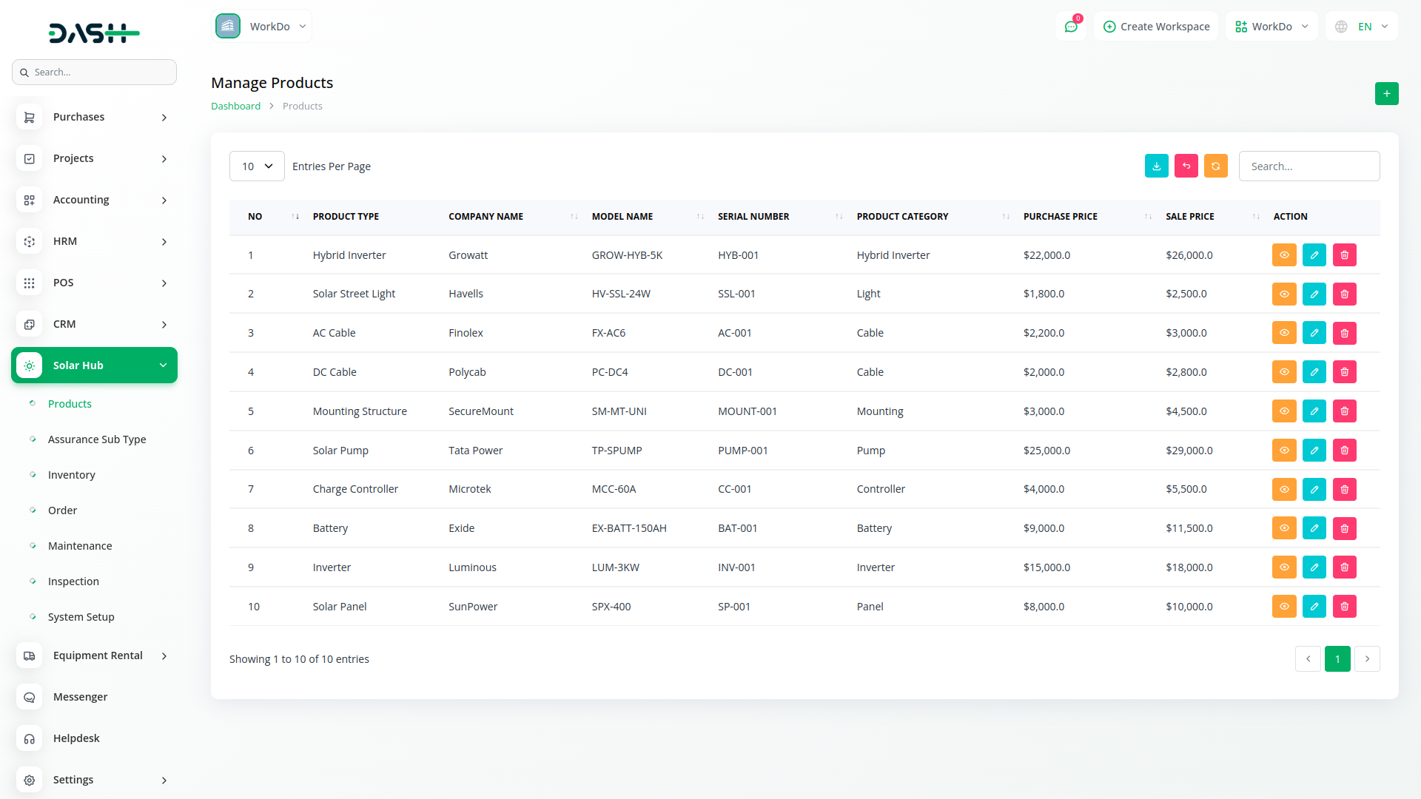This screenshot has width=1421, height=799.
Task: Open the entries per page dropdown
Action: coord(257,166)
